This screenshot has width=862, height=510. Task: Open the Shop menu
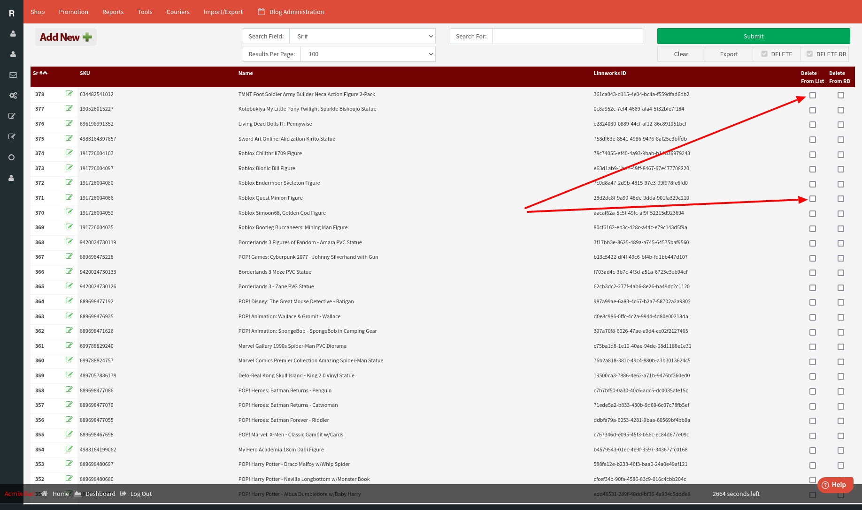pyautogui.click(x=38, y=12)
